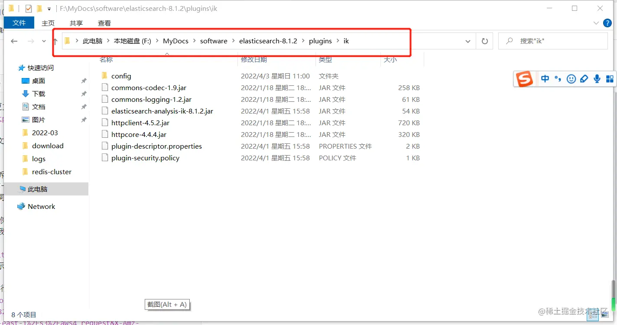Open the Sogou emoji picker icon
The width and height of the screenshot is (617, 325).
571,79
